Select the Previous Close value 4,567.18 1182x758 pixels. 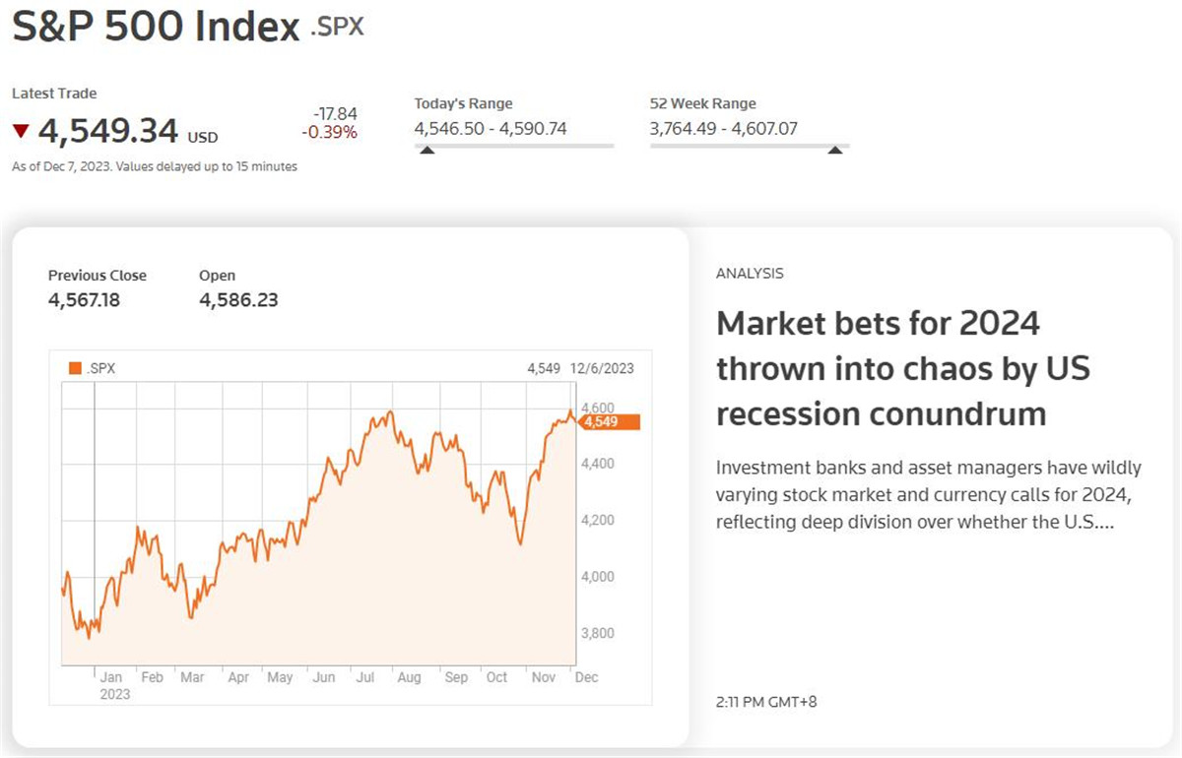84,299
